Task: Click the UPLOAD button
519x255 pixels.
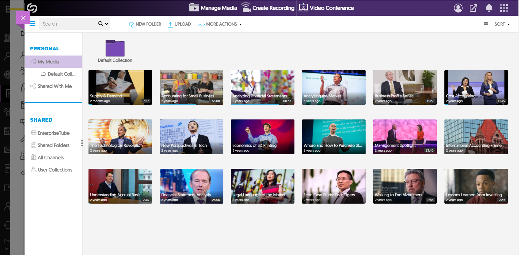Action: coord(179,24)
